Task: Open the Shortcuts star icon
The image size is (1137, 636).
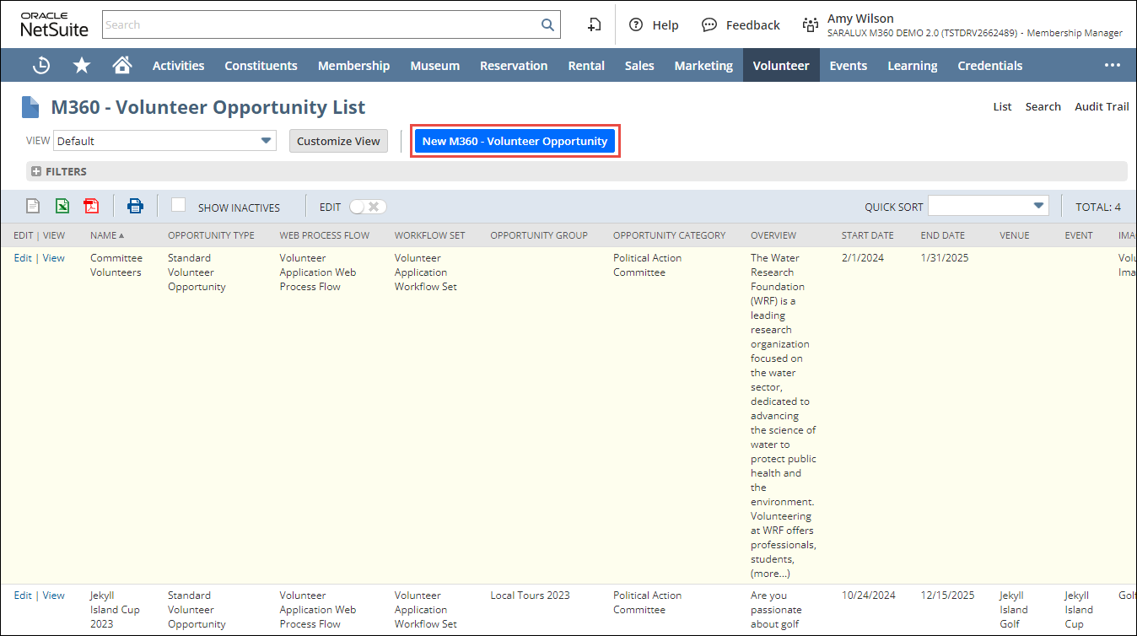Action: point(82,65)
